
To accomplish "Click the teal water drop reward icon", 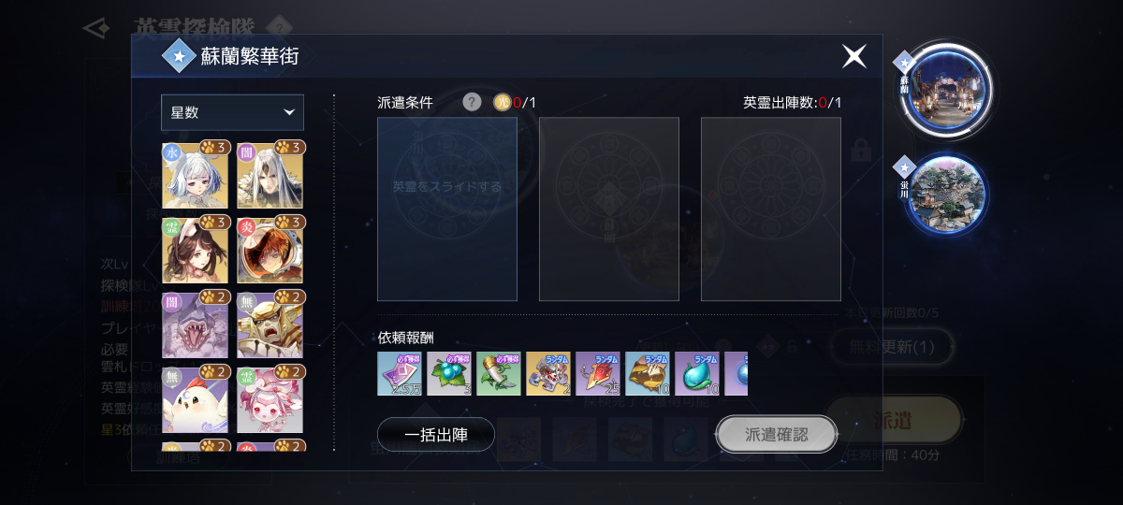I will click(x=697, y=373).
